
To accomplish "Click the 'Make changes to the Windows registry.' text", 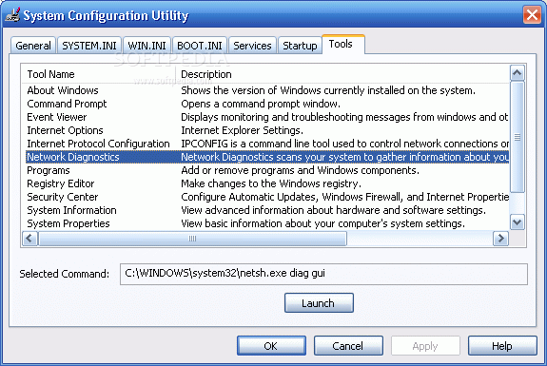I will [271, 183].
